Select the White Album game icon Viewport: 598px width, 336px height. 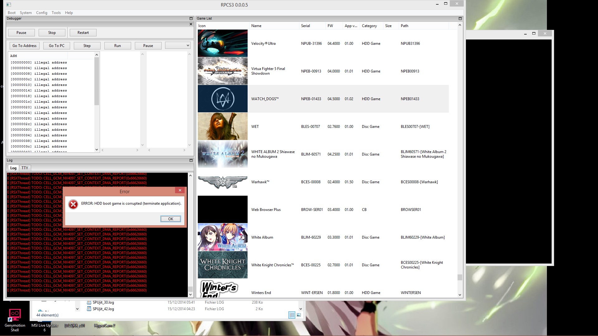pyautogui.click(x=223, y=237)
